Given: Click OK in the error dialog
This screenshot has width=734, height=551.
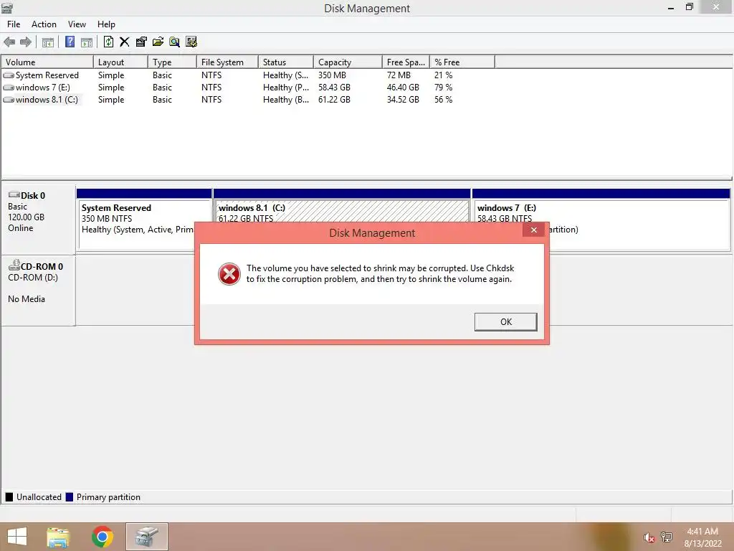Looking at the screenshot, I should [x=505, y=322].
